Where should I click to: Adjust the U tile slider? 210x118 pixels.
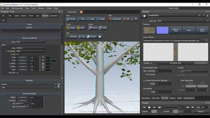point(23,57)
